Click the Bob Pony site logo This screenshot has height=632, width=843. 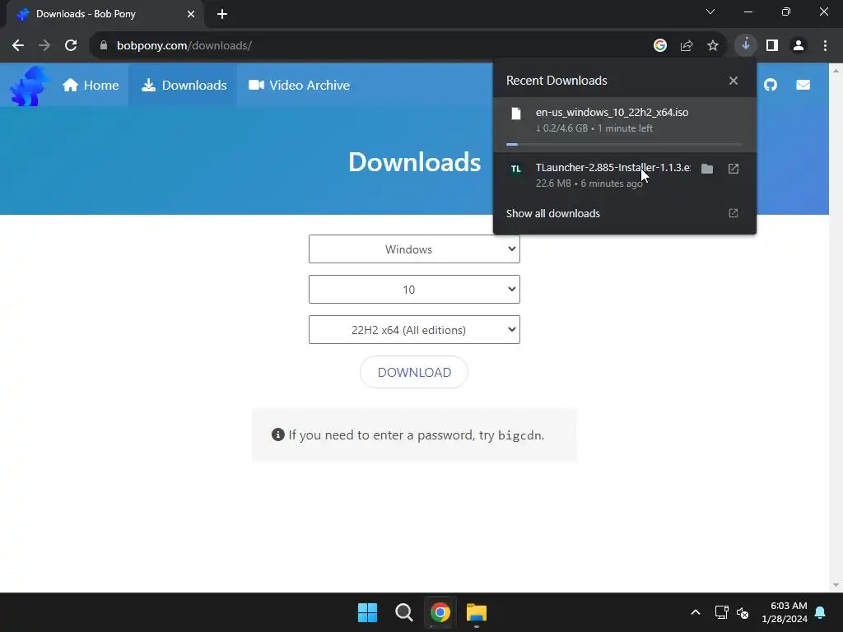[x=29, y=86]
